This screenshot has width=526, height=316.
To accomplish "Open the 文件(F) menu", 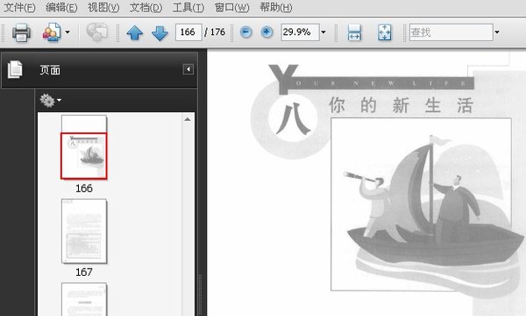I will [19, 7].
